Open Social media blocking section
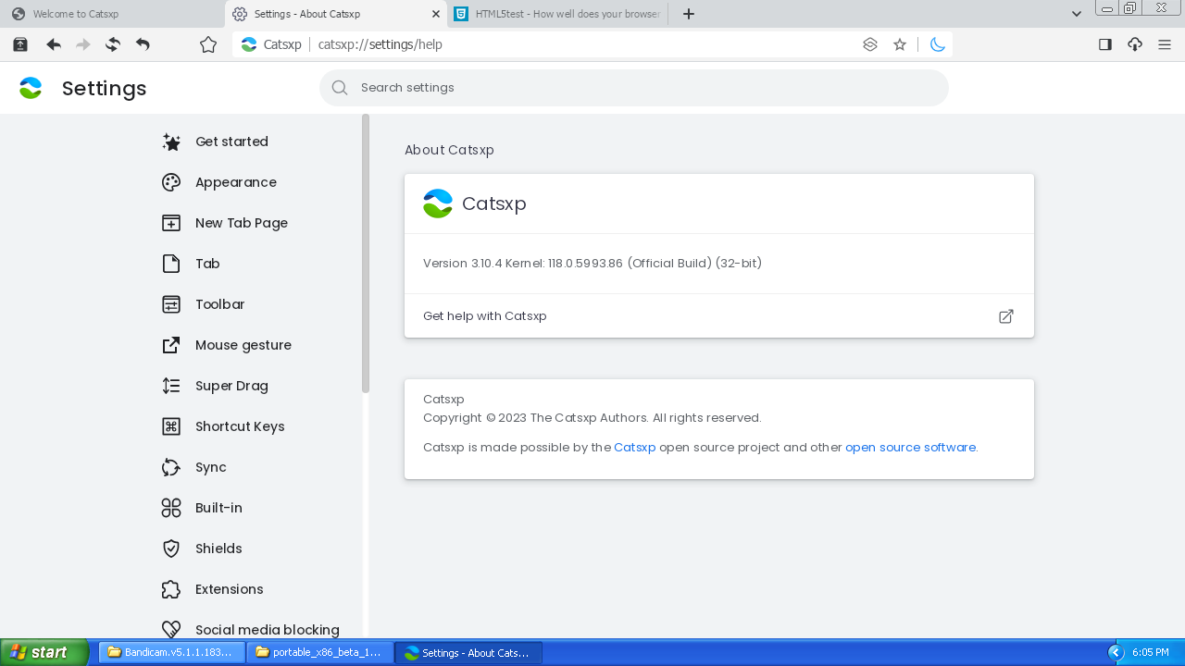The image size is (1185, 666). [267, 630]
